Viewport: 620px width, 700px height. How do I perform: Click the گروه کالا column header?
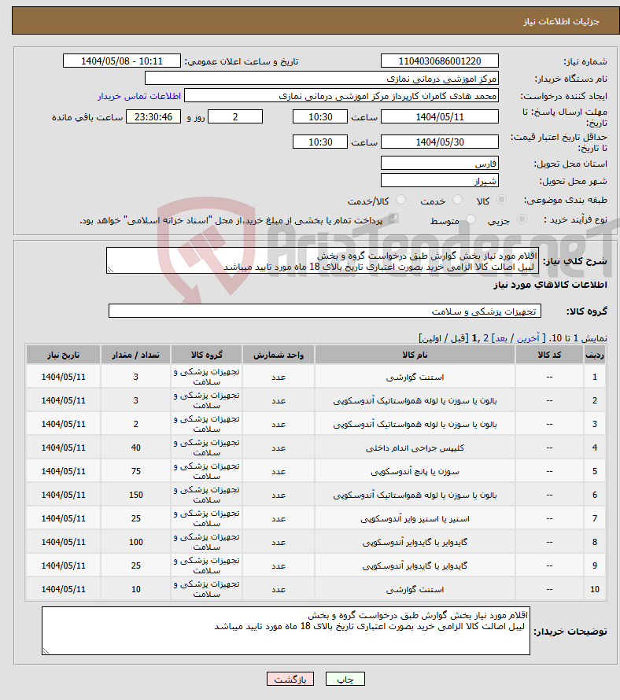[x=206, y=355]
